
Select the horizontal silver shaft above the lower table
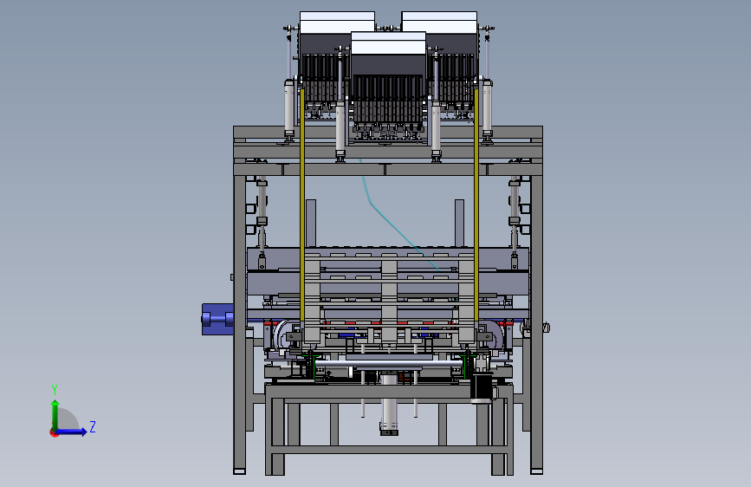[388, 365]
